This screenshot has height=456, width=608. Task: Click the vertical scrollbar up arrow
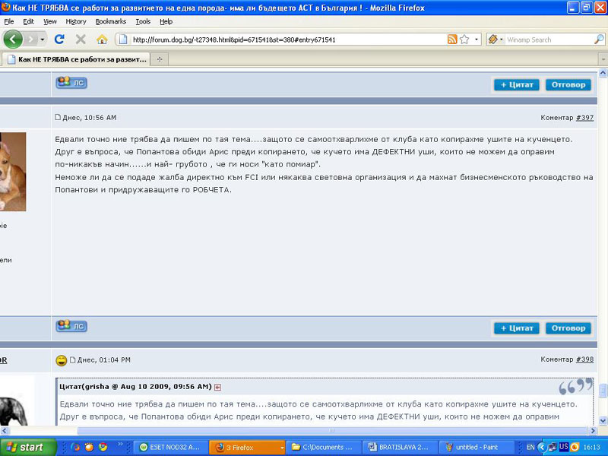pos(603,73)
